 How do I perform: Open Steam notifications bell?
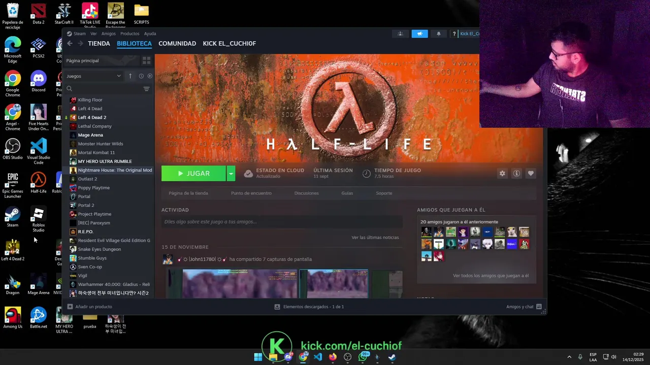click(439, 34)
